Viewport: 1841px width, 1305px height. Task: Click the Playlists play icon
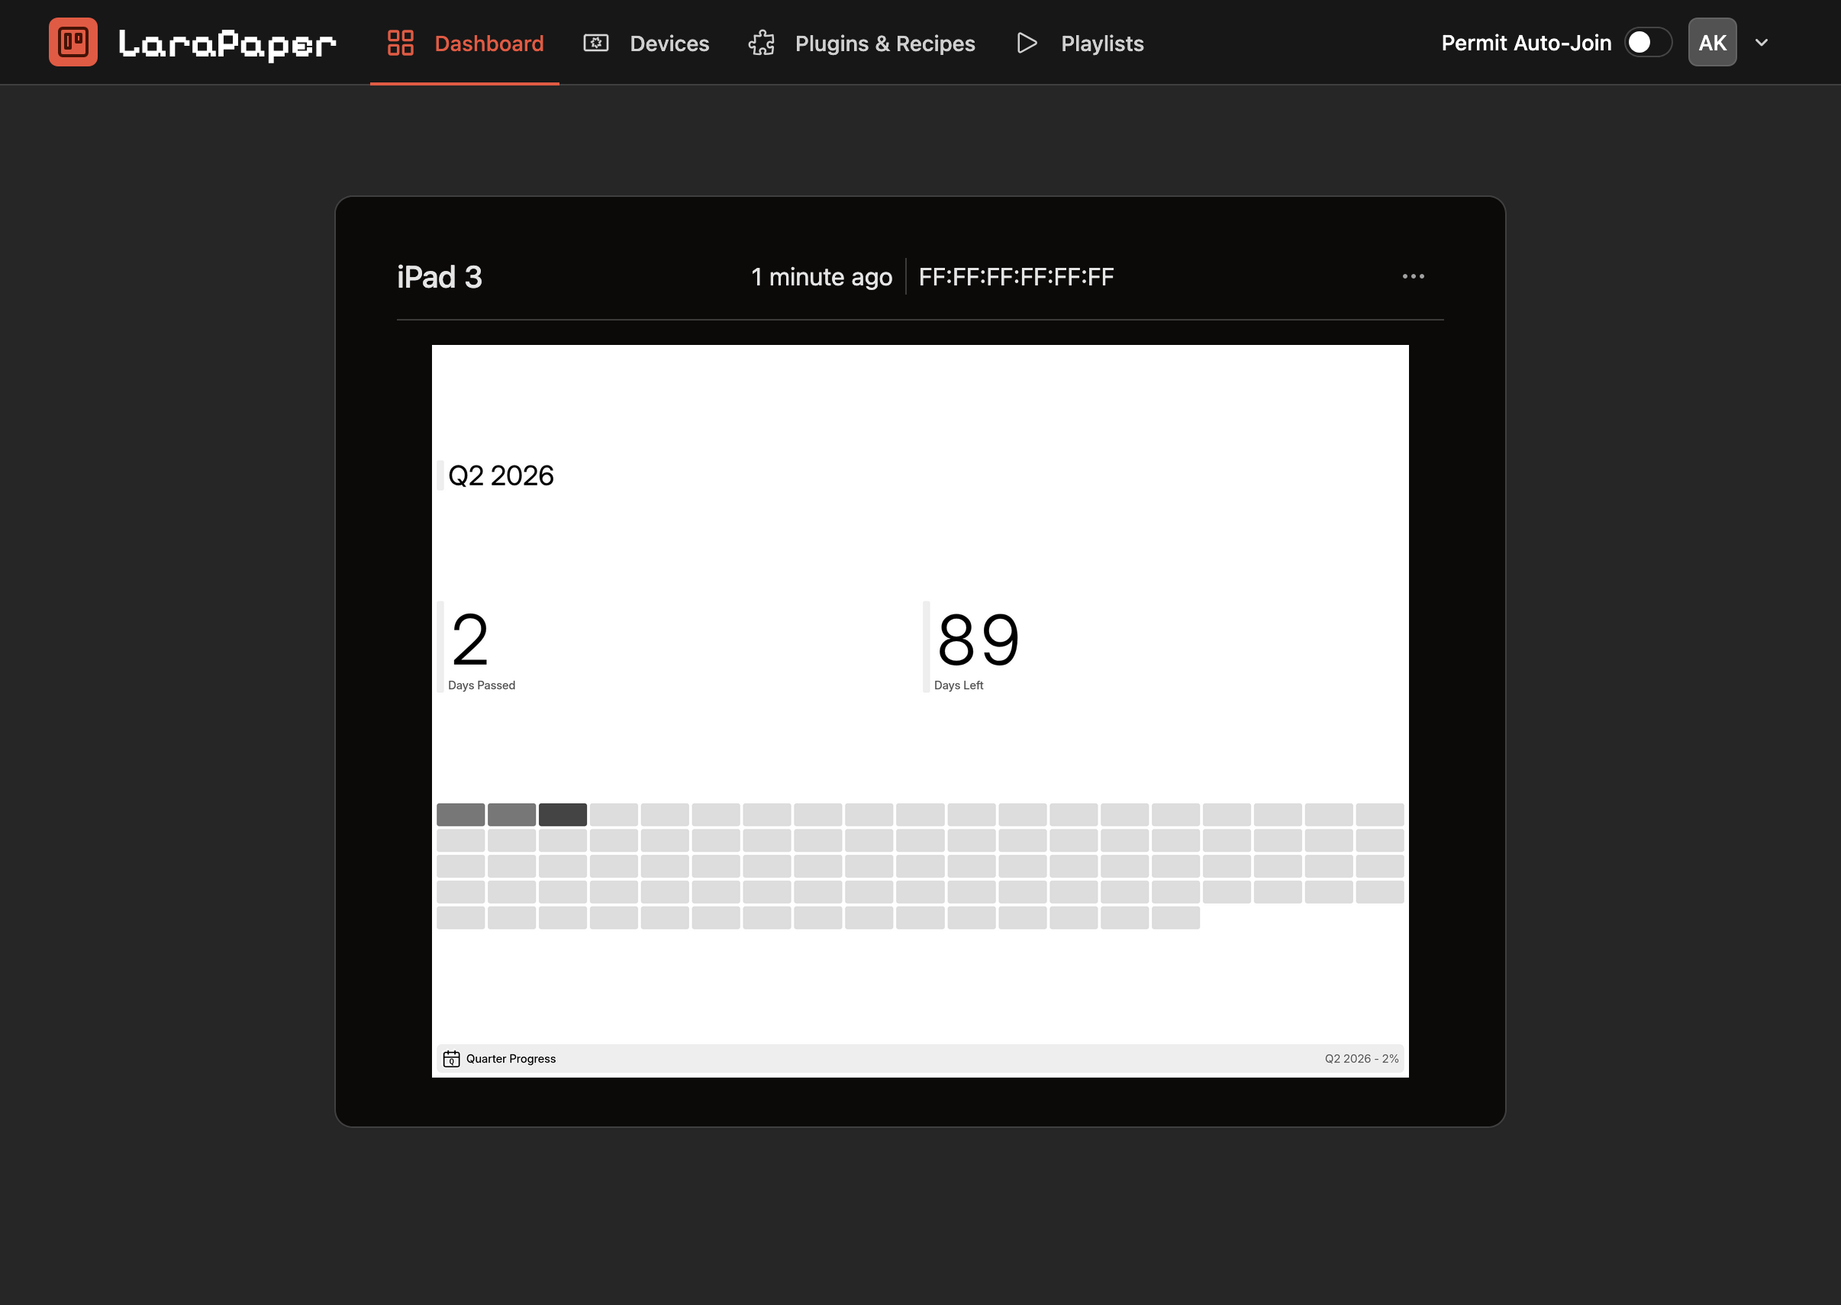(x=1026, y=43)
